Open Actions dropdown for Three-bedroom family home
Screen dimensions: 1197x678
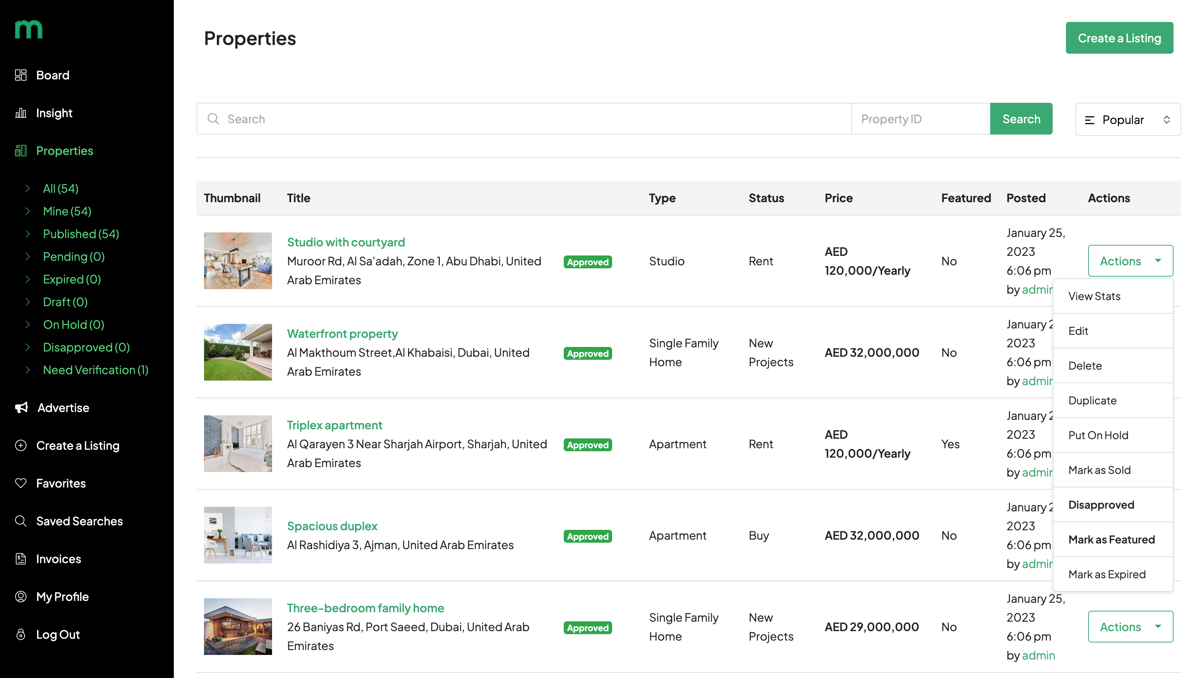pyautogui.click(x=1130, y=626)
